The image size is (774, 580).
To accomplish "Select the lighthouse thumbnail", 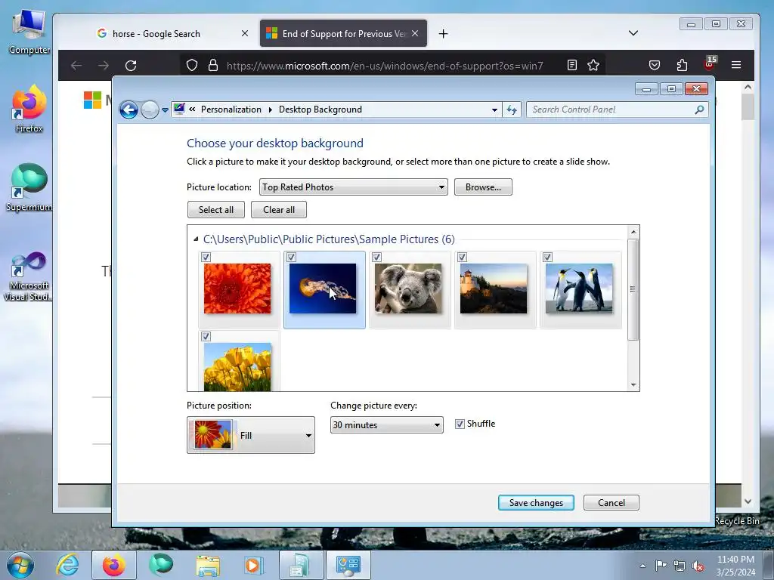I will (494, 288).
